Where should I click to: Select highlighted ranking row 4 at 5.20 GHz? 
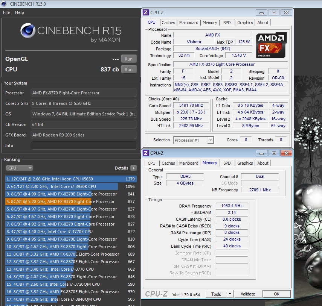click(71, 201)
